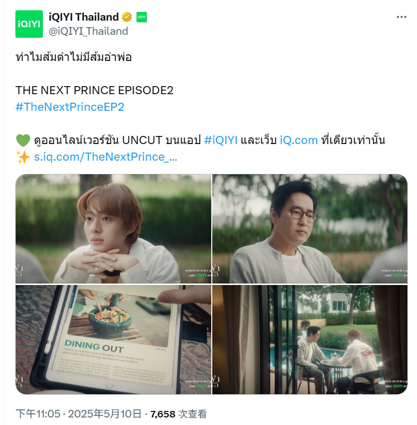417x425 pixels.
Task: Open the iQIYI Thailand profile avatar
Action: pos(29,24)
